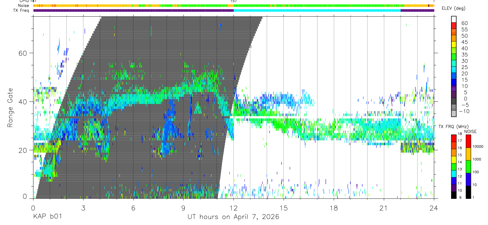488x225 pixels.
Task: Select yellow swatch in TX FRQ color bar
Action: (x=453, y=160)
